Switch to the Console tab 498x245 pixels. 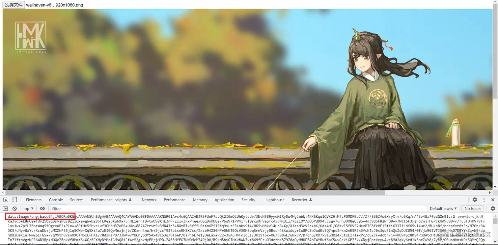(x=56, y=200)
